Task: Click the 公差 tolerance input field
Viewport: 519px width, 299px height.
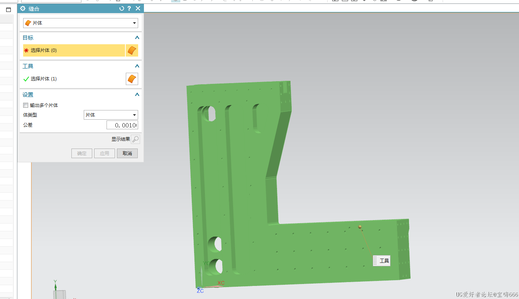Action: tap(122, 125)
